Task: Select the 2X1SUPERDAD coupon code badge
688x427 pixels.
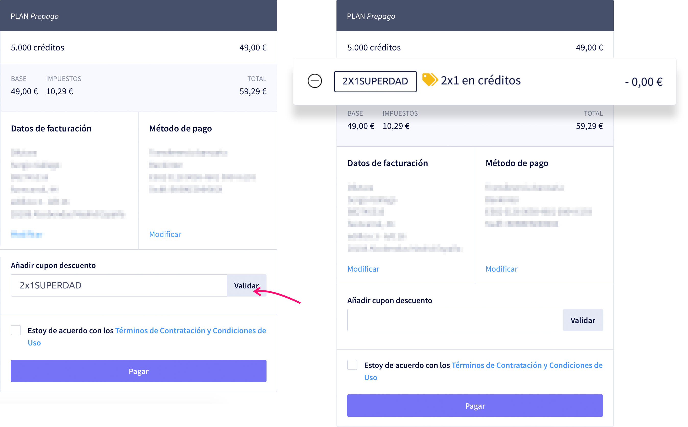Action: [x=375, y=81]
